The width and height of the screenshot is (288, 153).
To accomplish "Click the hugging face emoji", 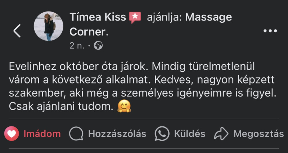I will tap(123, 106).
